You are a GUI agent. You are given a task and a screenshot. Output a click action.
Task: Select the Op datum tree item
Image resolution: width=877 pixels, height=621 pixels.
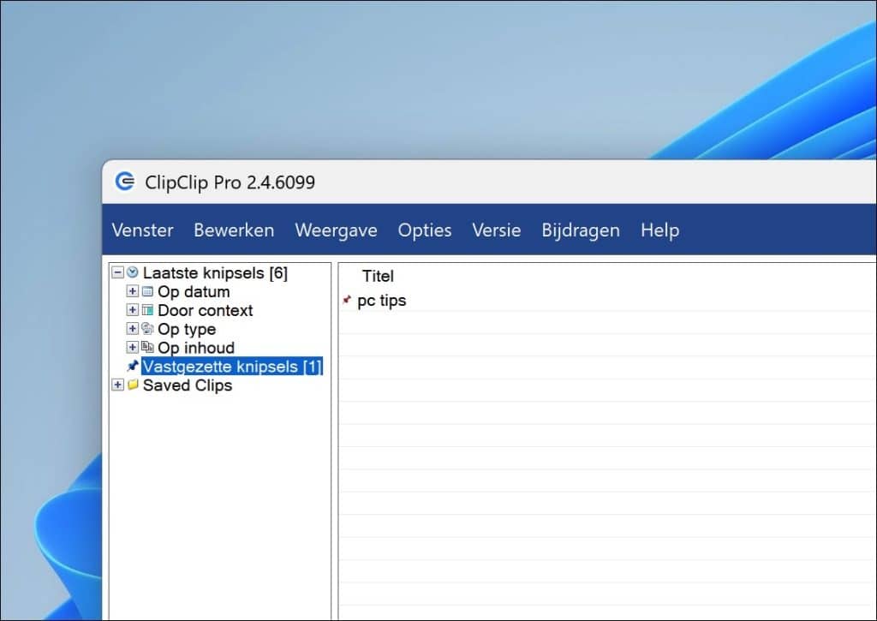[x=194, y=291]
